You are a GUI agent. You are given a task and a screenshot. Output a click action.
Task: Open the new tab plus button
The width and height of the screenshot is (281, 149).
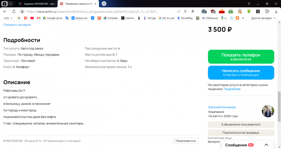[104, 4]
